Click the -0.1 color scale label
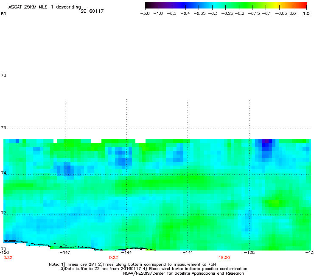The image size is (314, 276). coord(266,14)
